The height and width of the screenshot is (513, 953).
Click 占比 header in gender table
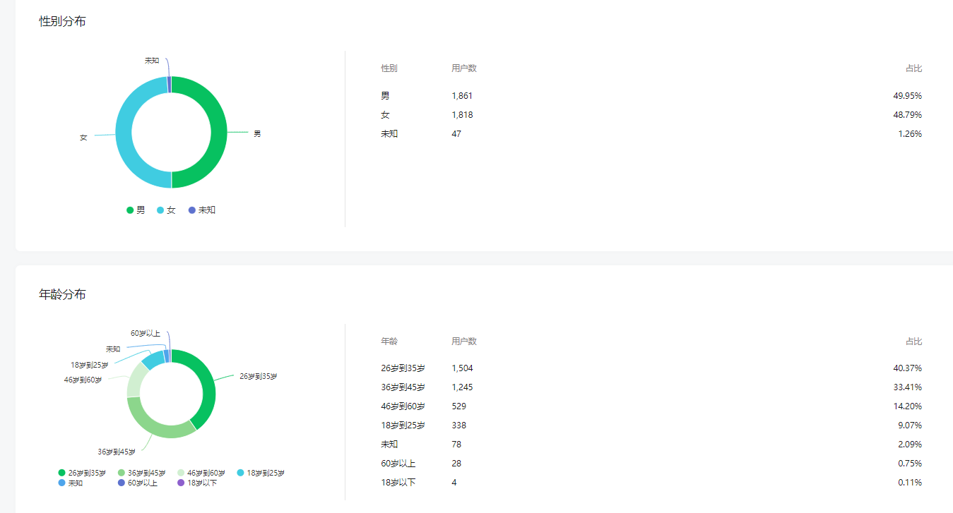[913, 68]
